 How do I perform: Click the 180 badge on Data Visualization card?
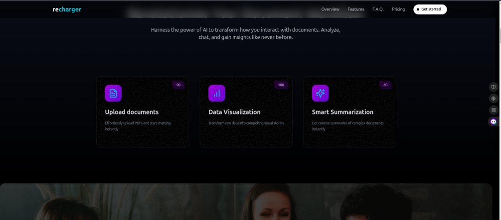281,85
